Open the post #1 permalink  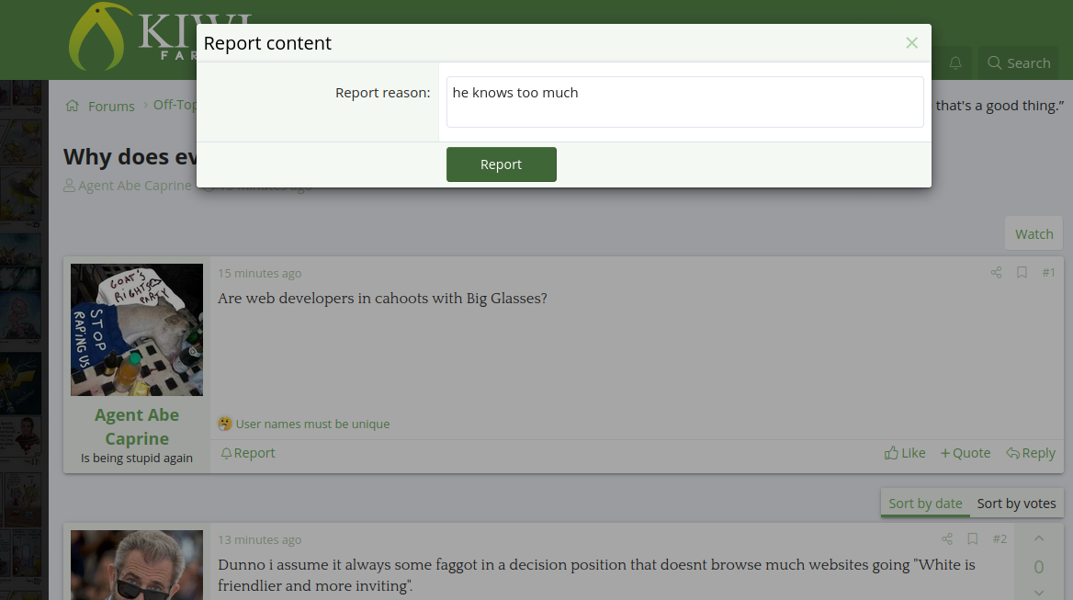1048,272
